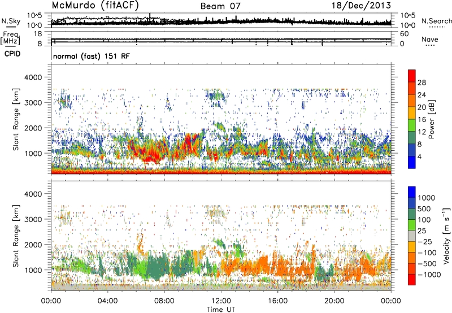Click the "16" tick on Power colorbar

(x=421, y=120)
